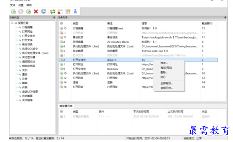Open the wrench and screwdriver settings icon
The image size is (233, 142).
(x=68, y=11)
